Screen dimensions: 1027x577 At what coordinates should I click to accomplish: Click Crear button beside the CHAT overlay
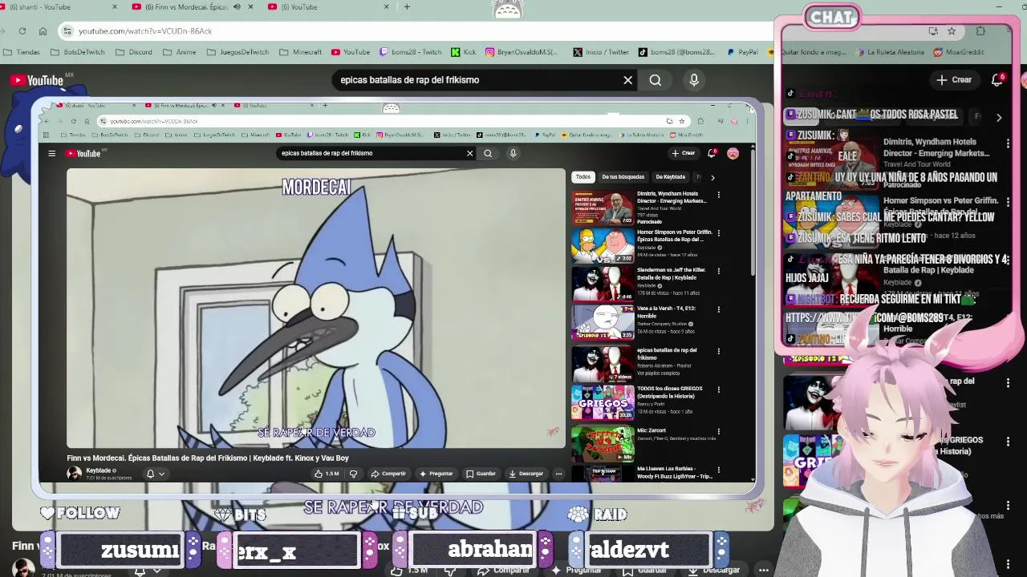(x=954, y=80)
